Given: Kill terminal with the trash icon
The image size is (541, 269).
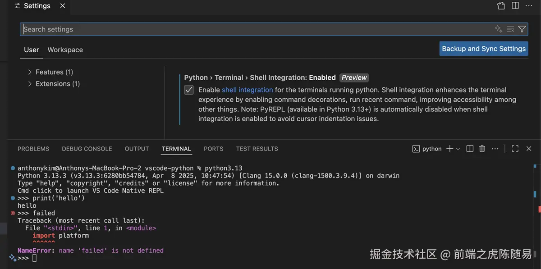Looking at the screenshot, I should [x=482, y=149].
